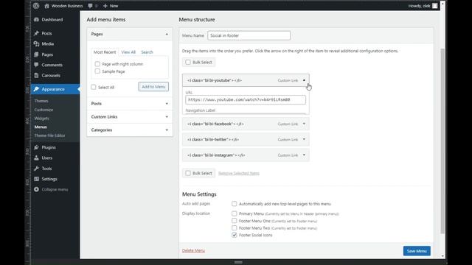Click the user avatar in the admin bar
The width and height of the screenshot is (472, 265).
pos(434,6)
